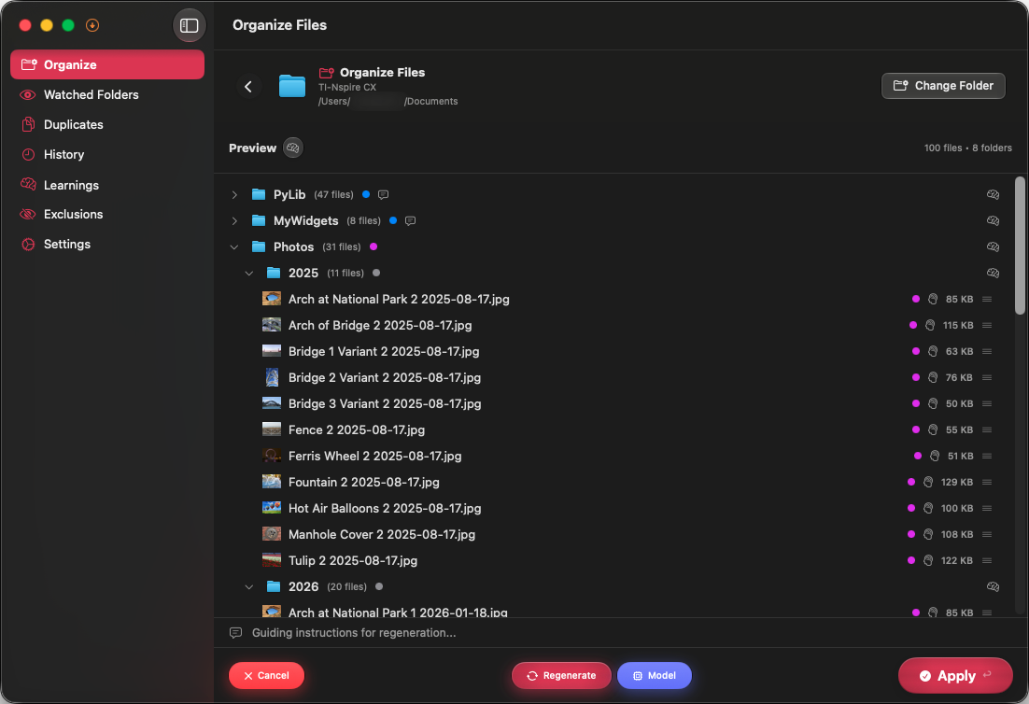
Task: Select Bridge 1 Variant 2 2025-08-17.jpg
Action: click(384, 352)
